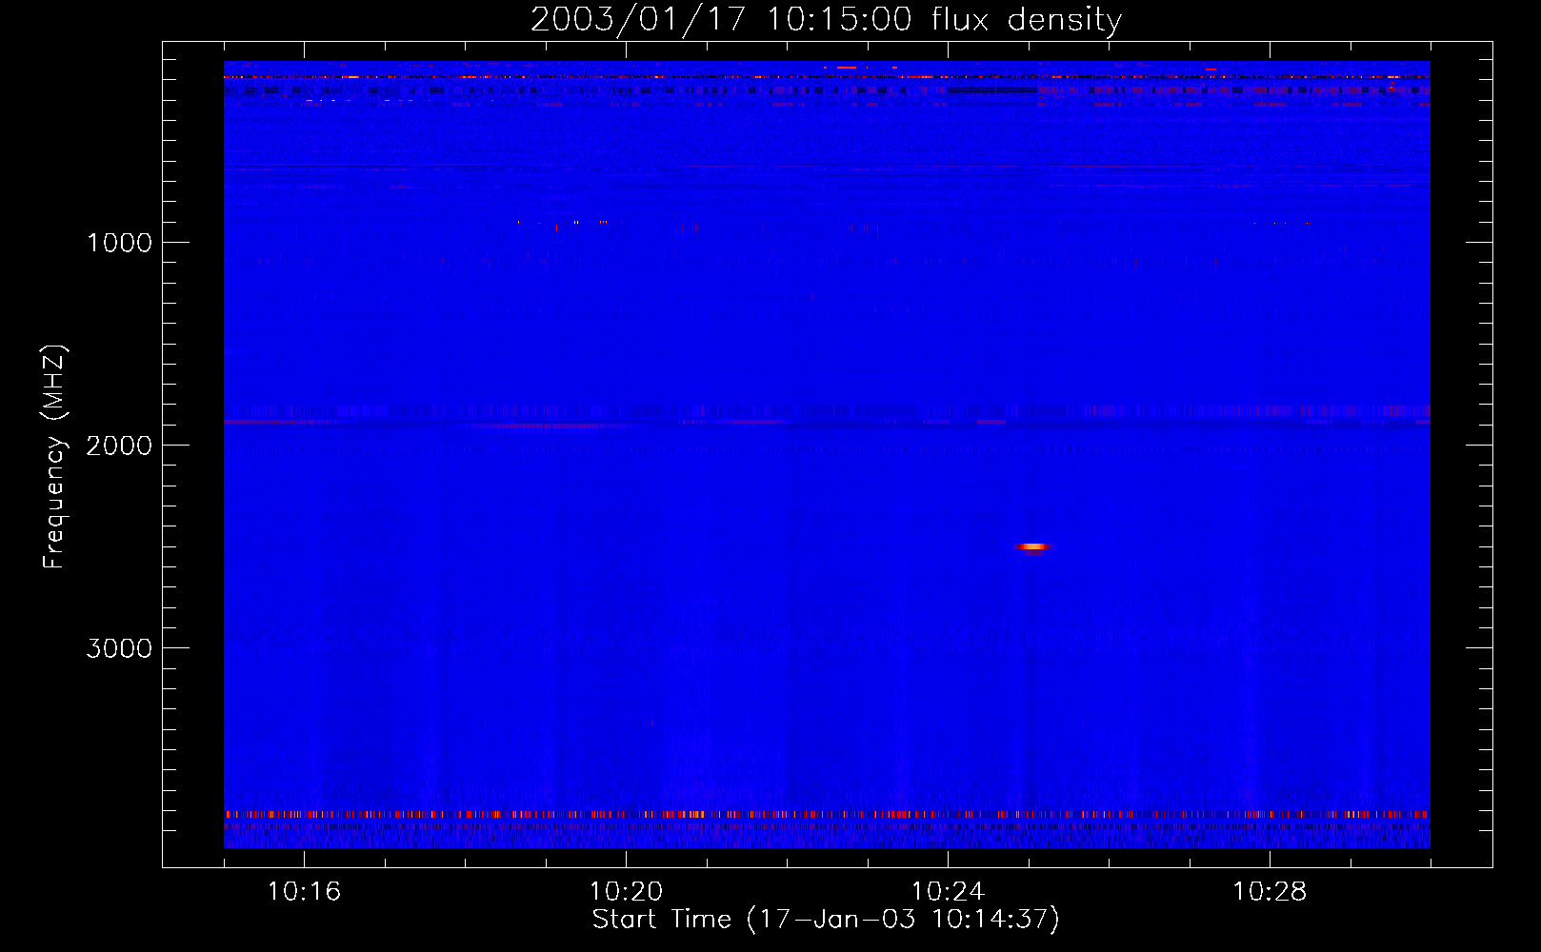1541x952 pixels.
Task: Click the 10:24 time tick label
Action: (x=948, y=892)
